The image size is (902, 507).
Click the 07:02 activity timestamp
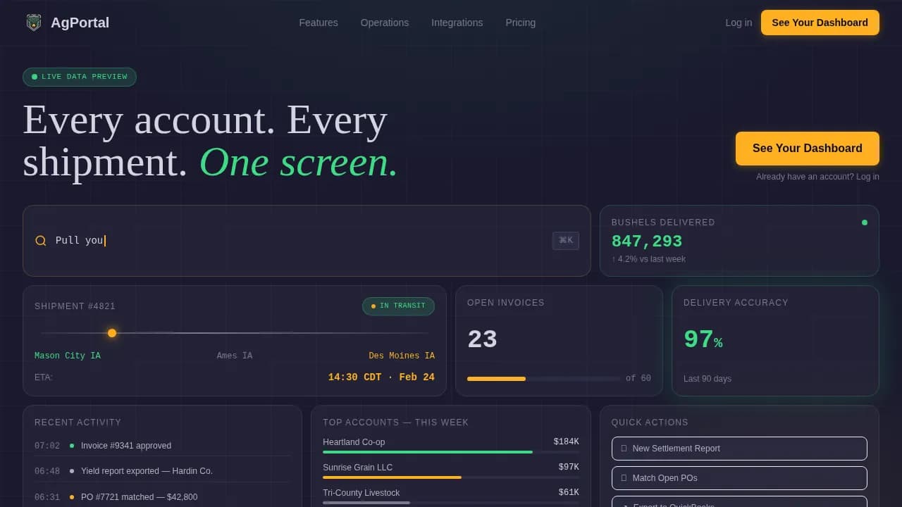click(x=47, y=446)
